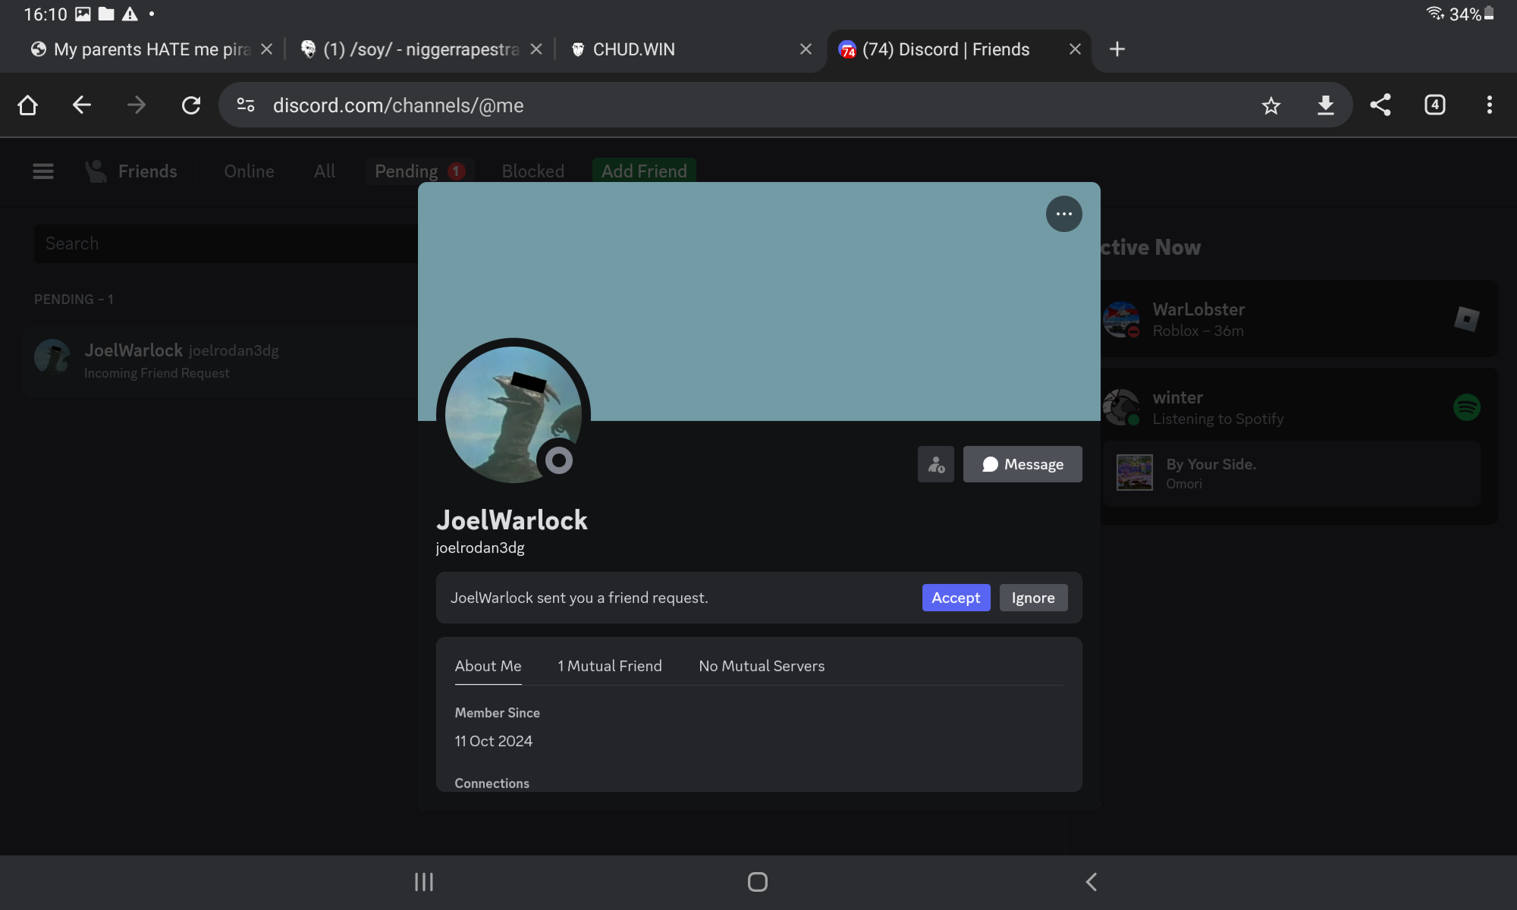
Task: Open tab switcher showing 4 tabs
Action: [x=1435, y=105]
